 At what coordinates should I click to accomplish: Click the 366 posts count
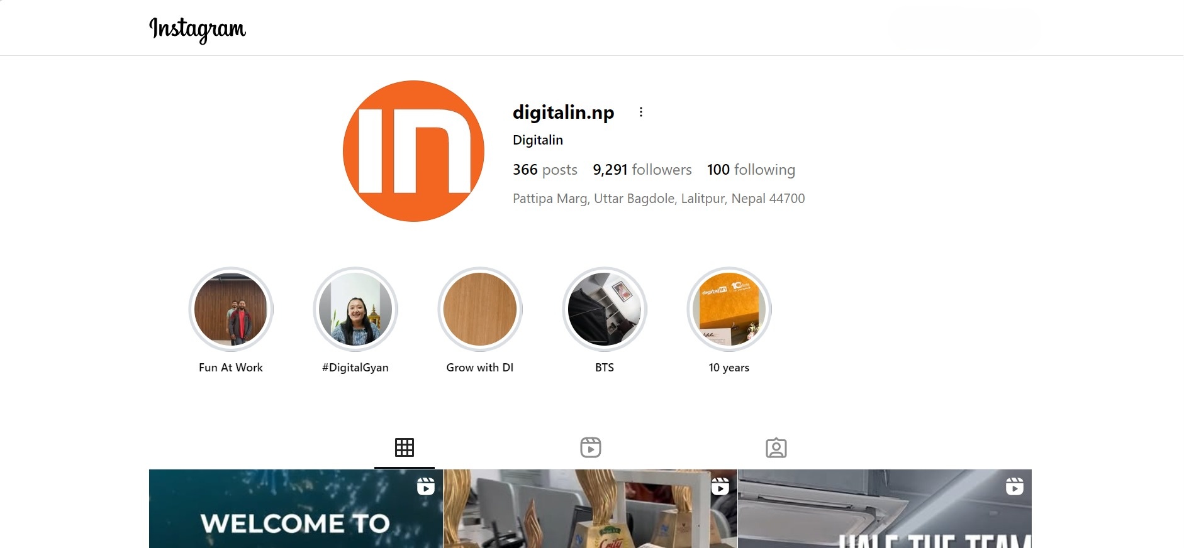[x=545, y=170]
